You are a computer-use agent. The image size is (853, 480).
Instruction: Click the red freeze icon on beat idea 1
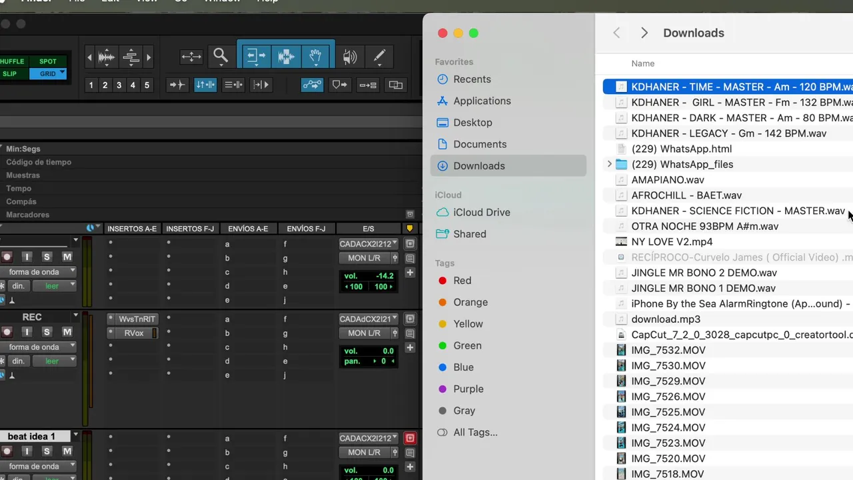point(410,438)
